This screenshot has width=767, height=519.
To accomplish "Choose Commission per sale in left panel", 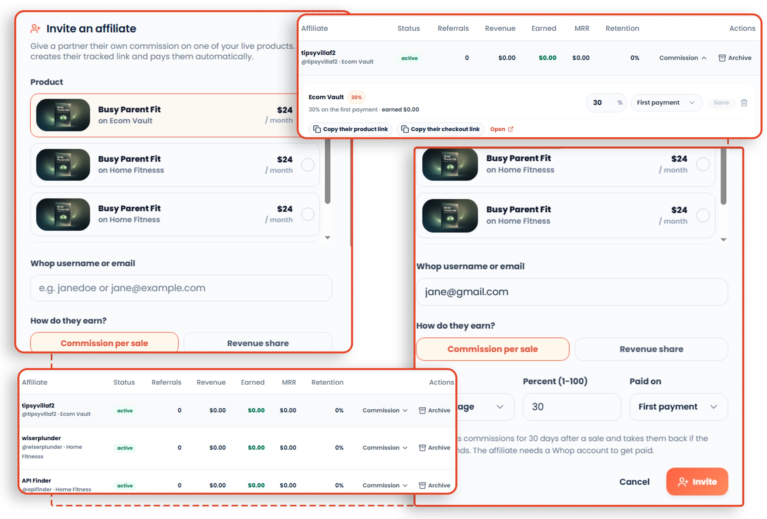I will 104,343.
